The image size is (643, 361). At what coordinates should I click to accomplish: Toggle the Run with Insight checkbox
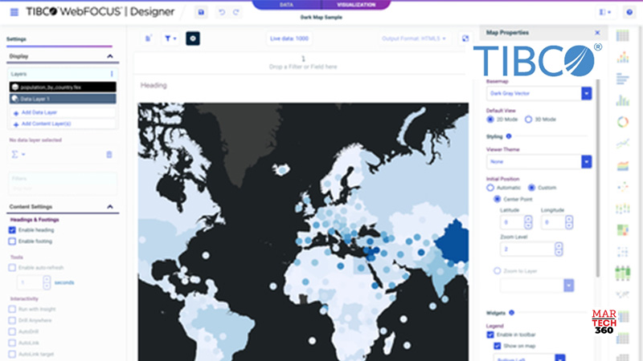(12, 310)
